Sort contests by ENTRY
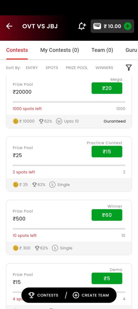 (x=32, y=68)
